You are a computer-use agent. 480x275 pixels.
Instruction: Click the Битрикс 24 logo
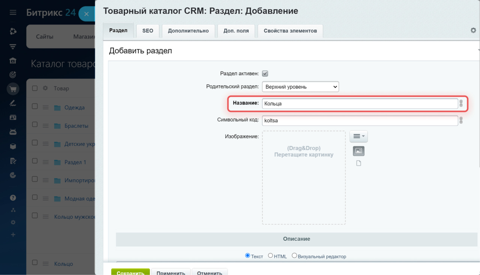tap(51, 13)
